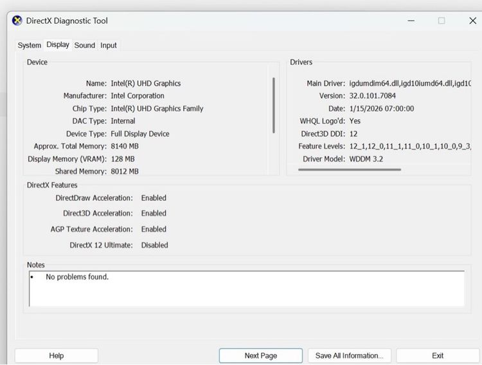Click Direct3D Acceleration 'Enabled' status
Image resolution: width=482 pixels, height=365 pixels.
click(x=154, y=213)
